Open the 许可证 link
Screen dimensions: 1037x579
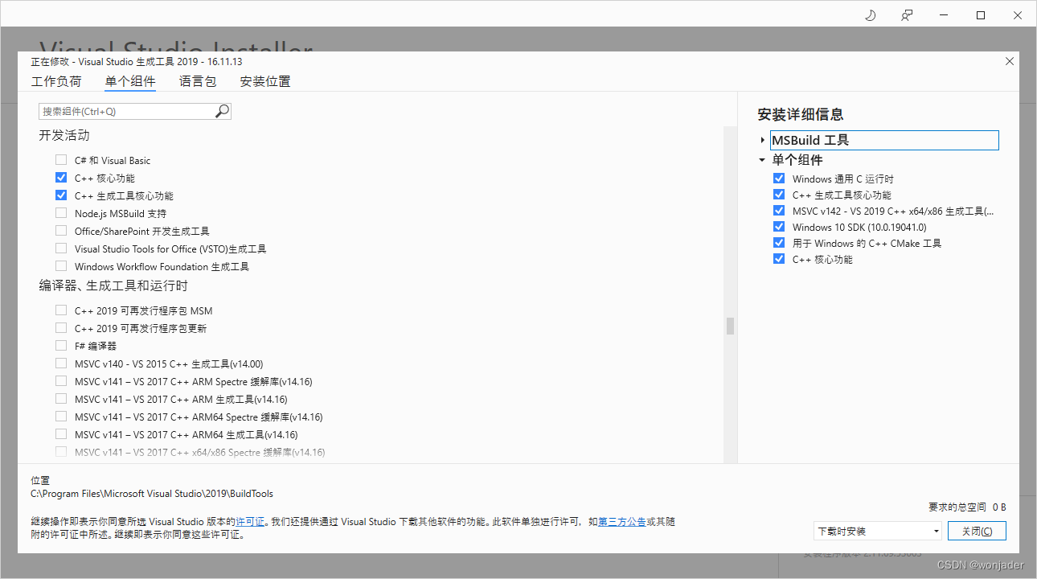click(250, 522)
